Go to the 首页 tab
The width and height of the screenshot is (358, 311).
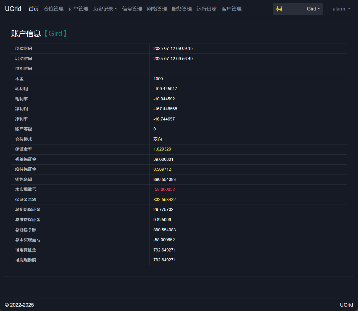click(34, 9)
